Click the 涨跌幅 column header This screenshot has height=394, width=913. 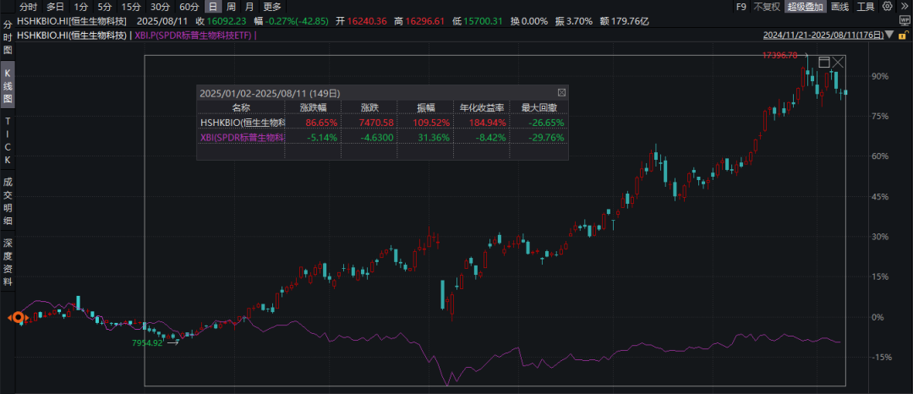[314, 107]
